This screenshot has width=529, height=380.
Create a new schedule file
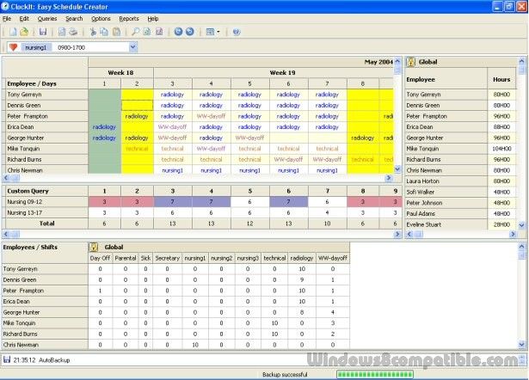coord(13,32)
